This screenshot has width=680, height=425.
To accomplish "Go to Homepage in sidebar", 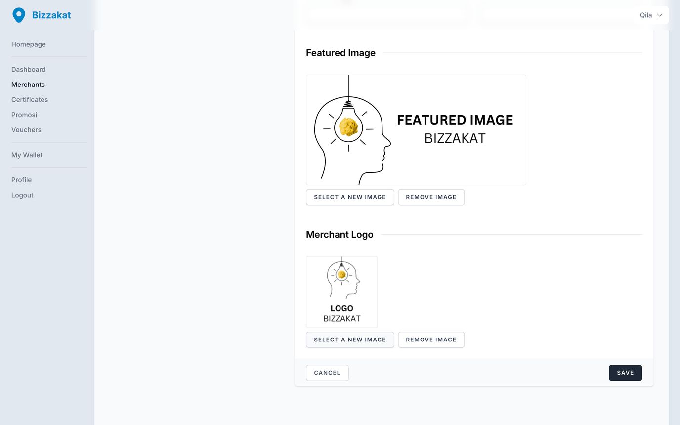I will 29,44.
